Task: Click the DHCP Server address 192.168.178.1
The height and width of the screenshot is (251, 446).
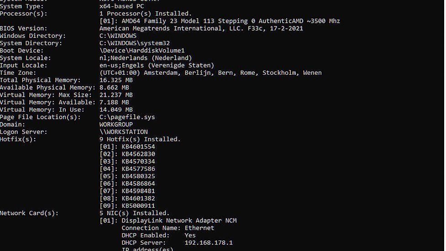Action: (208, 243)
